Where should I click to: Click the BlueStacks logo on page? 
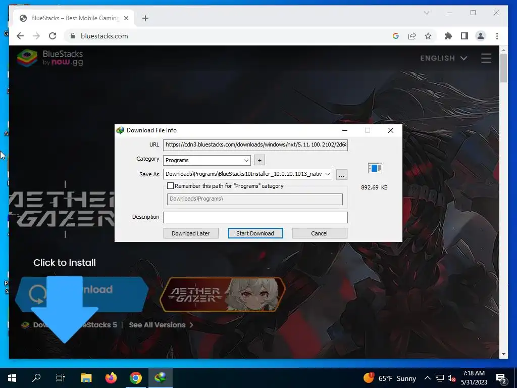coord(50,58)
